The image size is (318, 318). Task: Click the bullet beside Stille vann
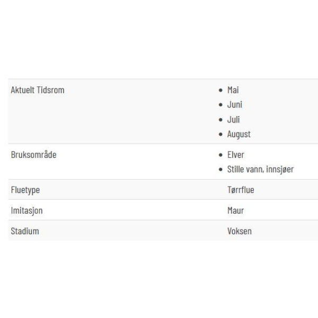coord(220,170)
